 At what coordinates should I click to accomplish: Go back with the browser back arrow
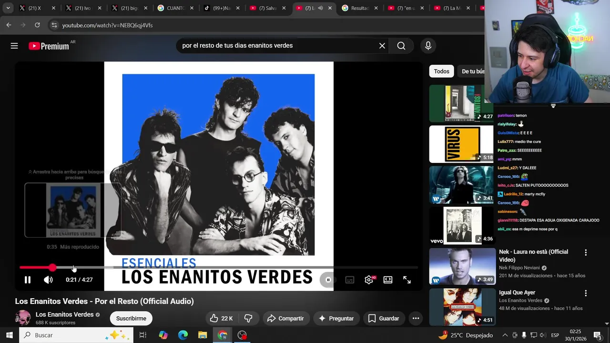click(9, 25)
